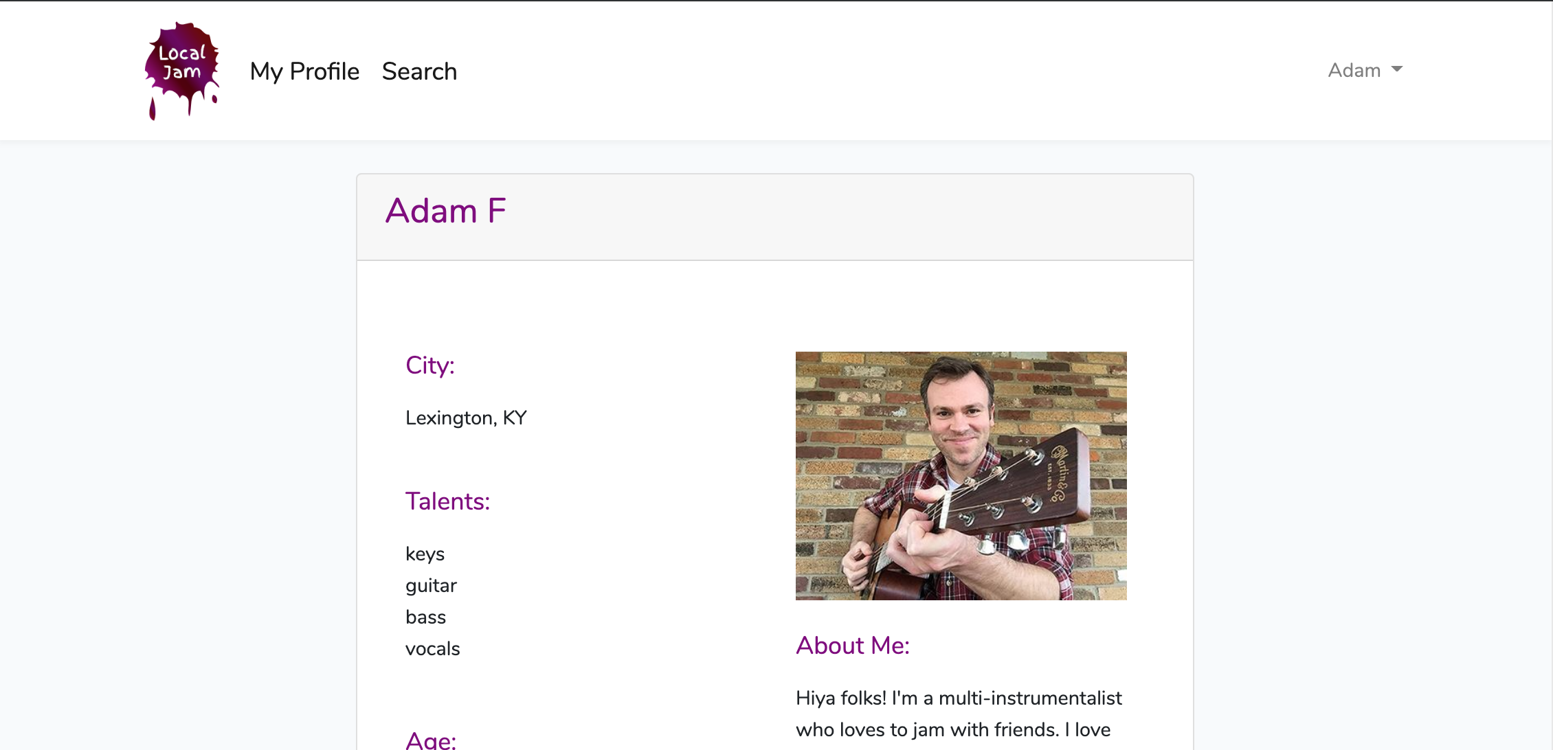Select the Age heading
The height and width of the screenshot is (750, 1553).
pyautogui.click(x=431, y=740)
